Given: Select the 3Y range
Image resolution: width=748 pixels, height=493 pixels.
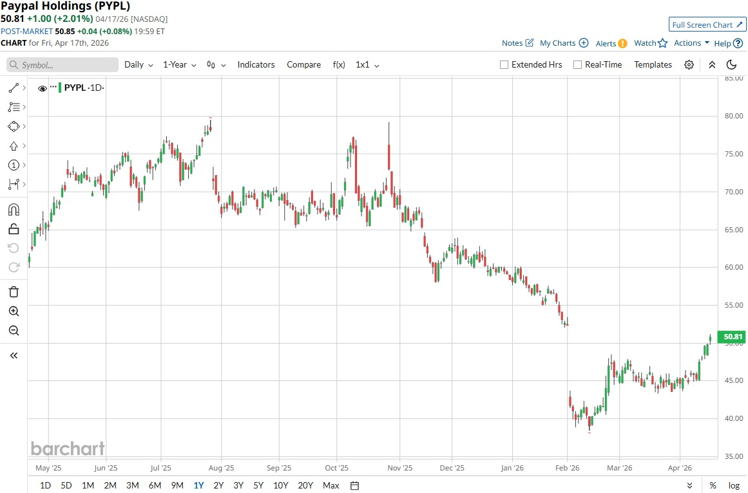Looking at the screenshot, I should pyautogui.click(x=238, y=485).
